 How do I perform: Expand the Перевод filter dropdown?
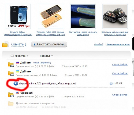tap(52, 56)
